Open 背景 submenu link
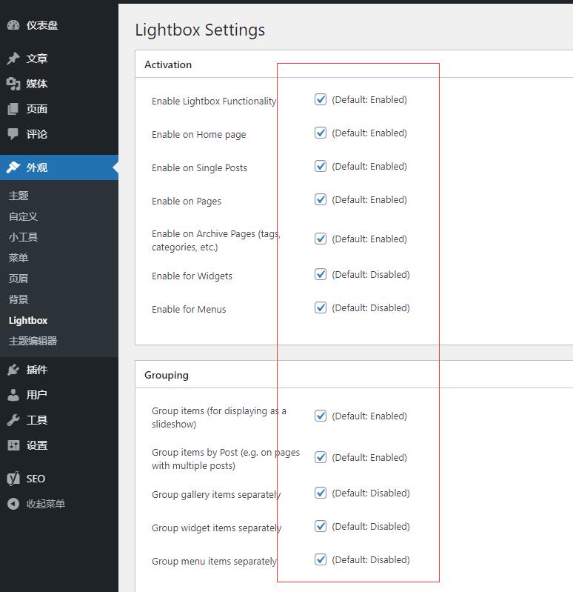This screenshot has height=592, width=573. [19, 299]
